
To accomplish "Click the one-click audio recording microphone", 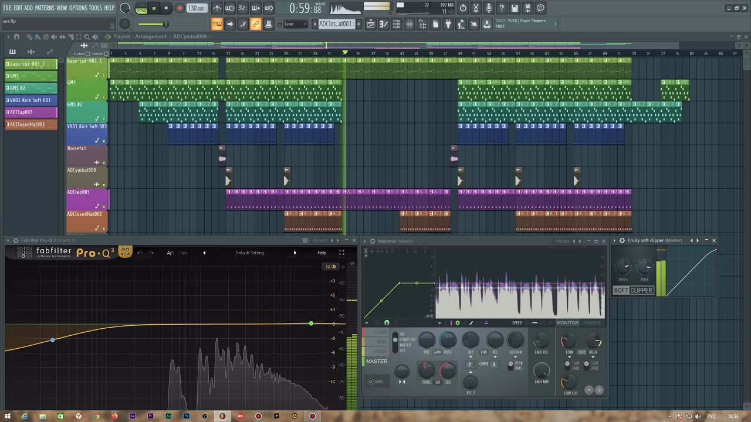I will [489, 8].
